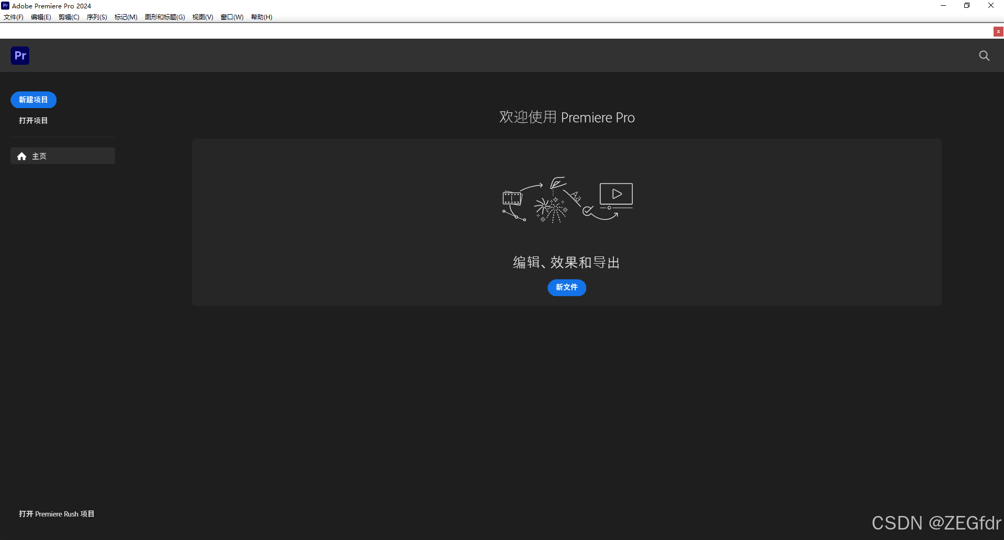The image size is (1004, 540).
Task: Open the 剪辑(C) menu
Action: [69, 17]
